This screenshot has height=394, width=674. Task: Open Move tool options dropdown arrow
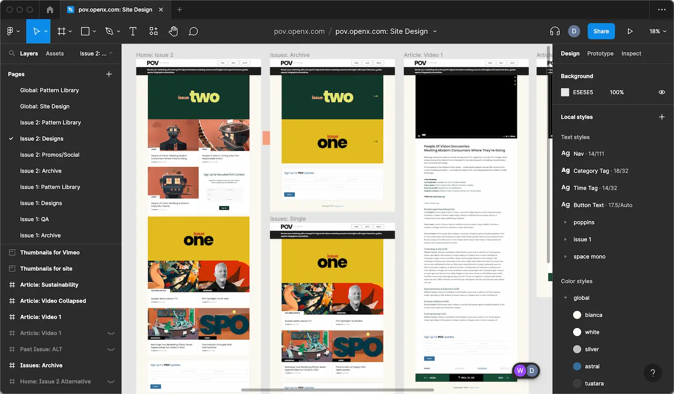(x=46, y=31)
